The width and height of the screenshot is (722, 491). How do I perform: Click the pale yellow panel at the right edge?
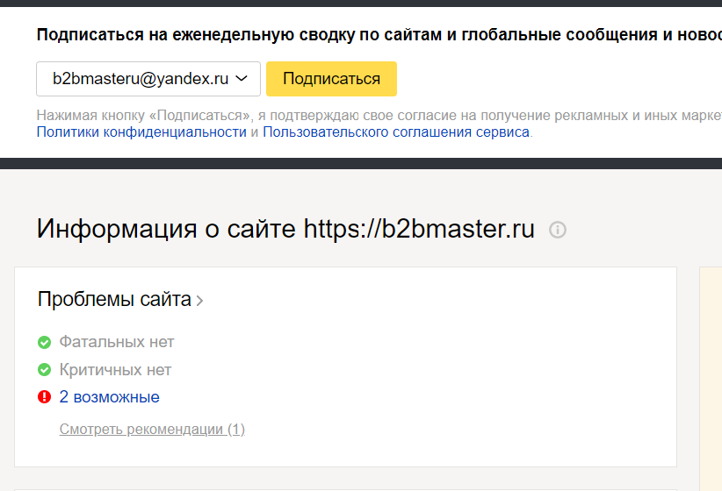pos(711,377)
